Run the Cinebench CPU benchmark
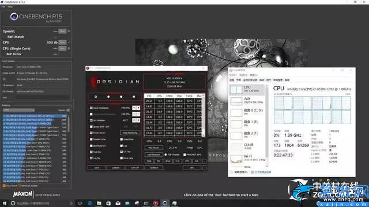The image size is (369, 207). tap(62, 43)
